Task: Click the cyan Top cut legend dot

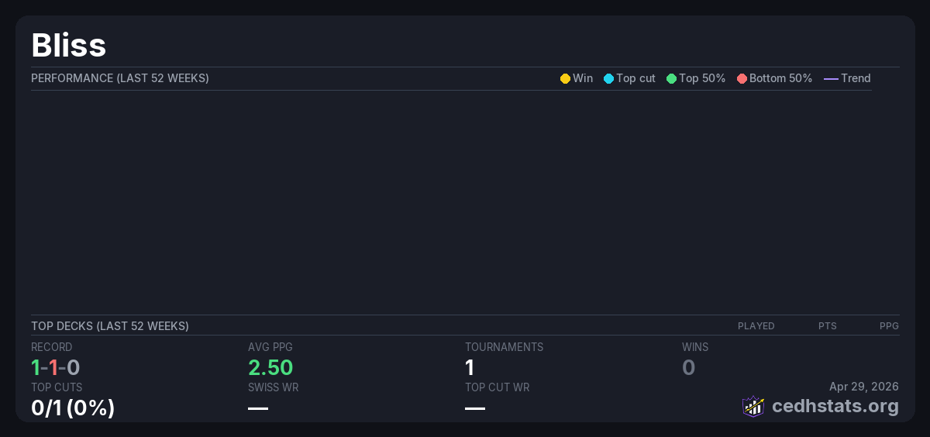Action: [608, 78]
